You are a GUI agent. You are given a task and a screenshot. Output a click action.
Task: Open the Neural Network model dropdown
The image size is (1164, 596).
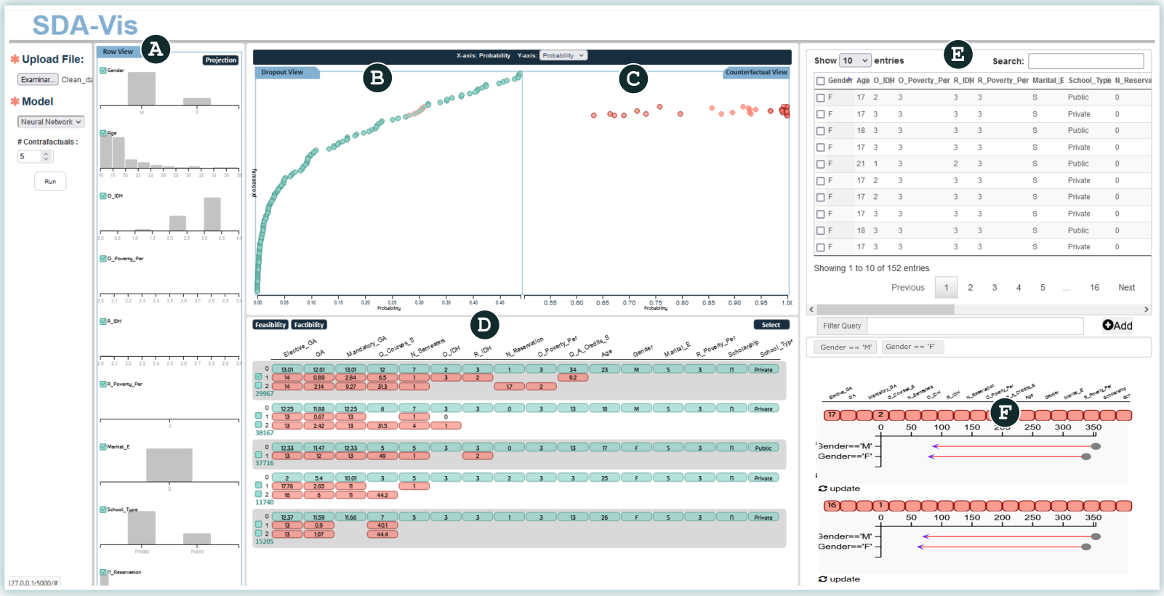tap(51, 122)
